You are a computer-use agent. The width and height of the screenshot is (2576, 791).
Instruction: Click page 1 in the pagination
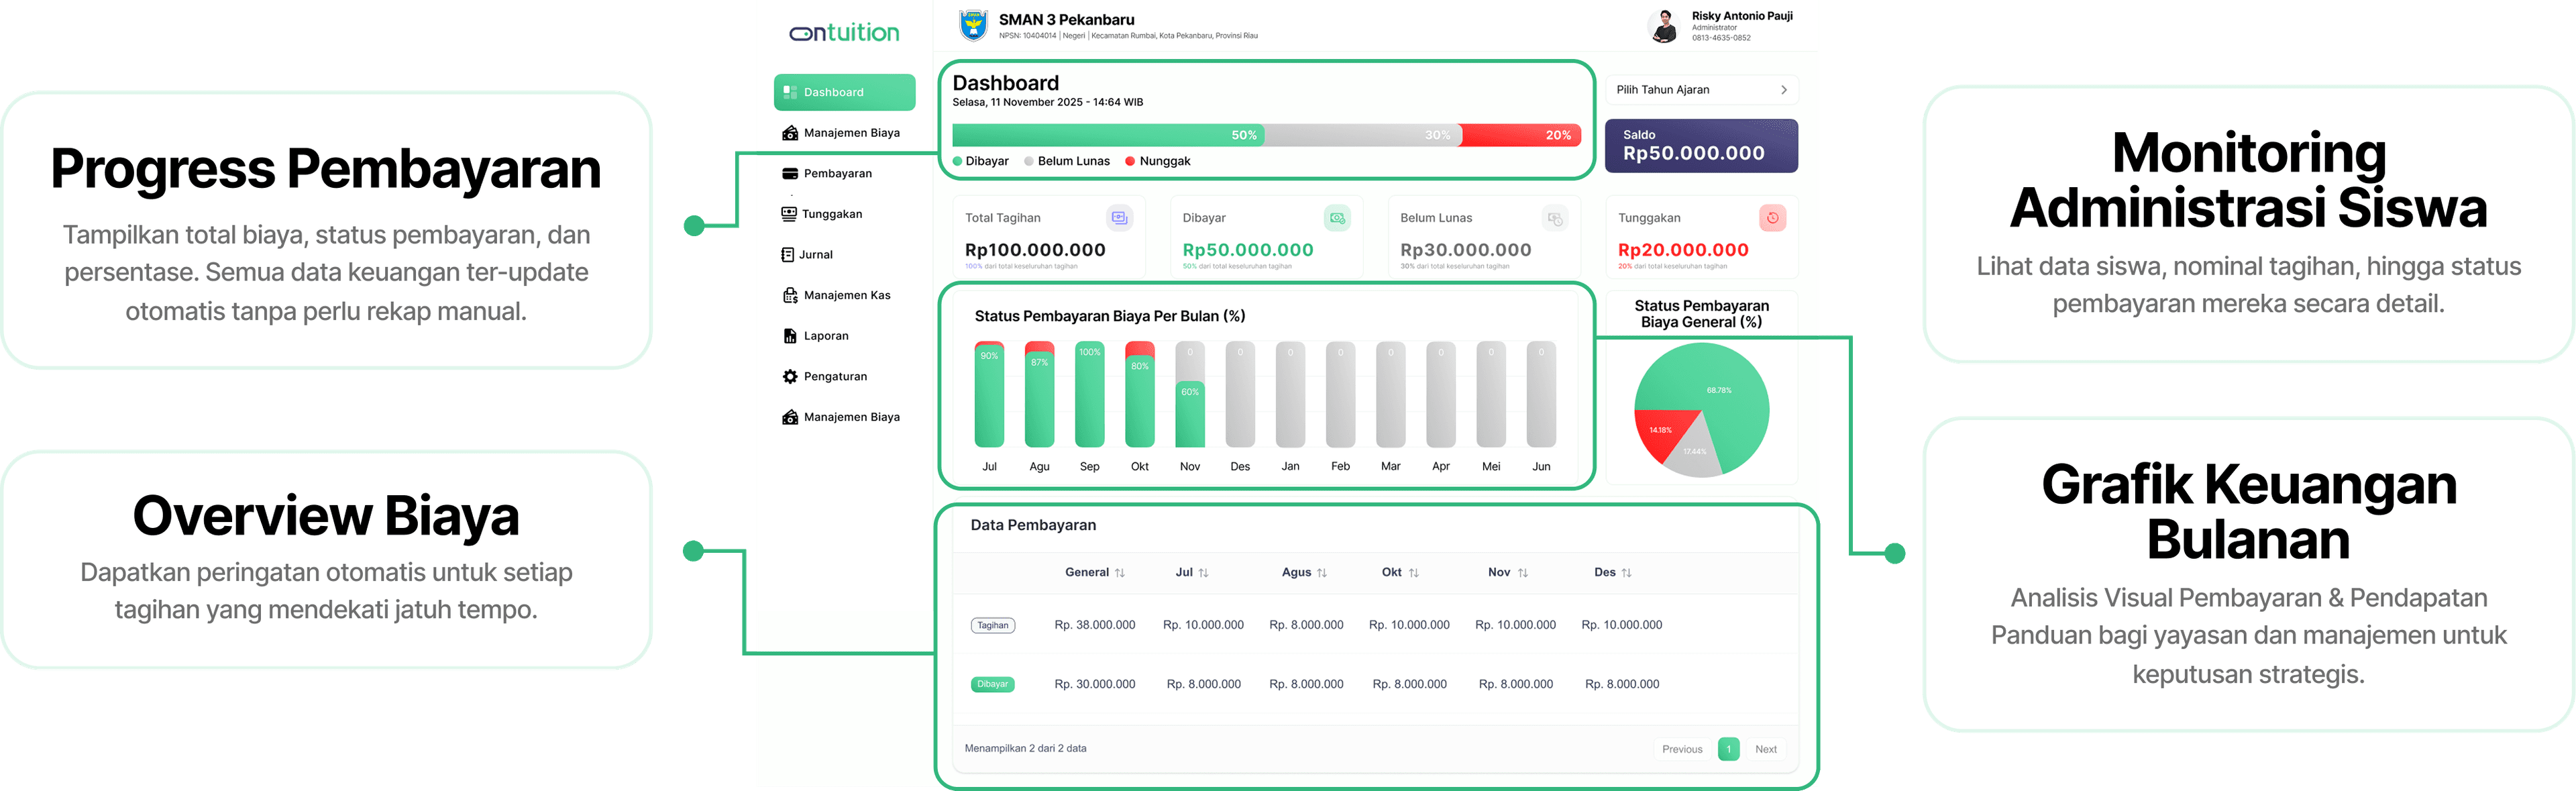(1728, 748)
